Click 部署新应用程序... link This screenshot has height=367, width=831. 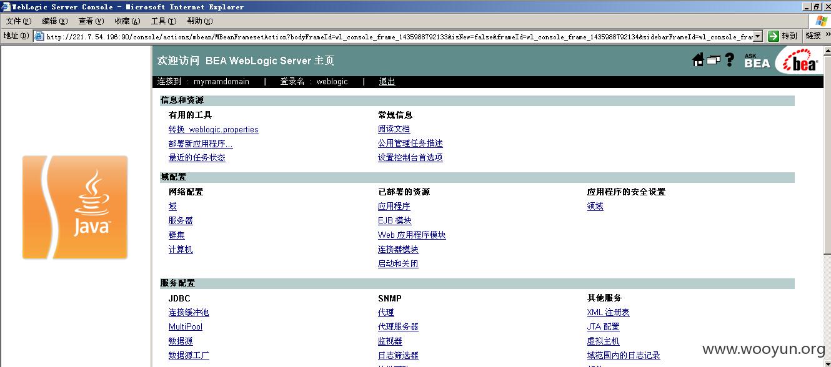tap(201, 144)
